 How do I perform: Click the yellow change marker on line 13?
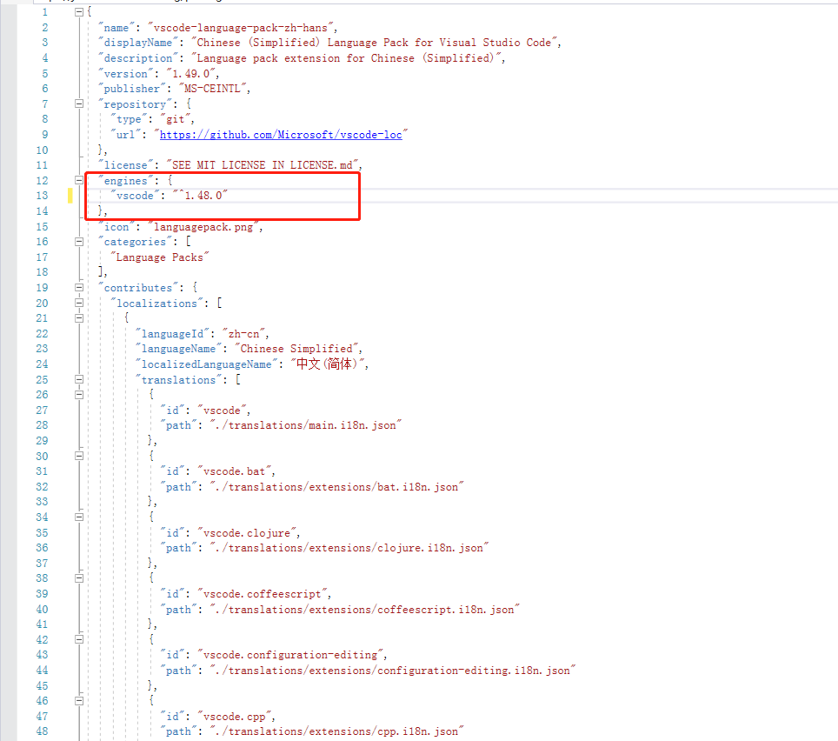[x=70, y=196]
